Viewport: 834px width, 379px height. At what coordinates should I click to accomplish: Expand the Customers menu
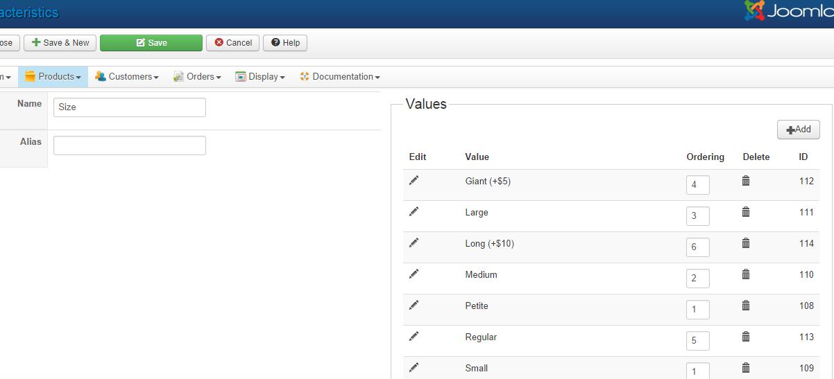click(127, 77)
